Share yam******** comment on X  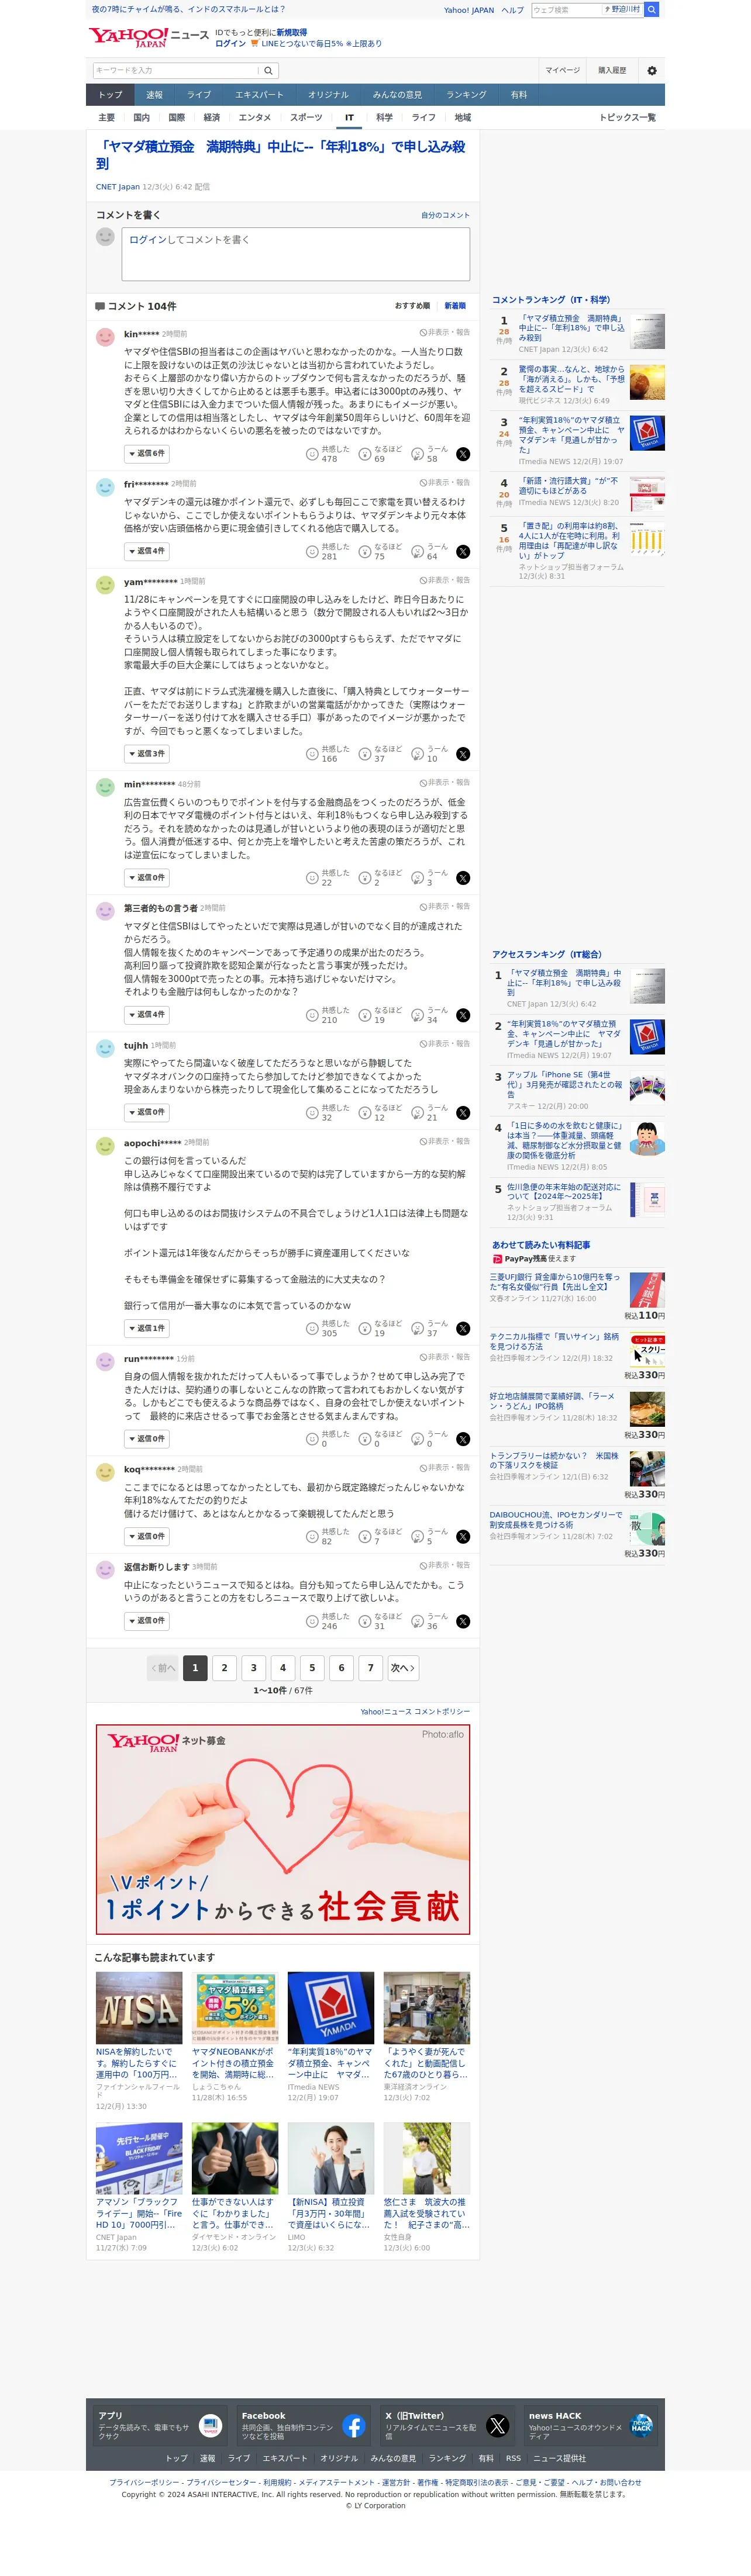pyautogui.click(x=463, y=754)
